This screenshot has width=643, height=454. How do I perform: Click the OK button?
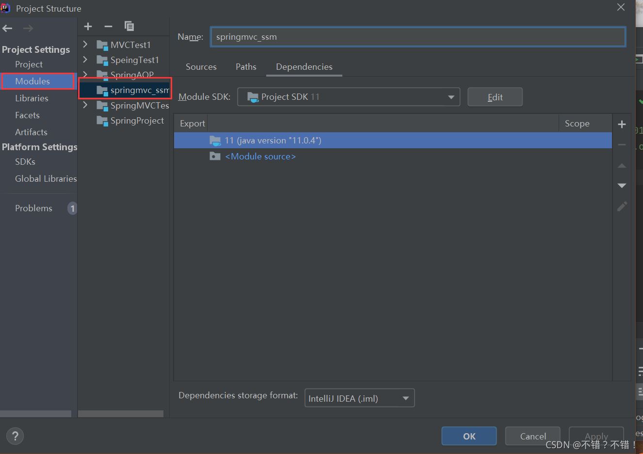(x=469, y=436)
